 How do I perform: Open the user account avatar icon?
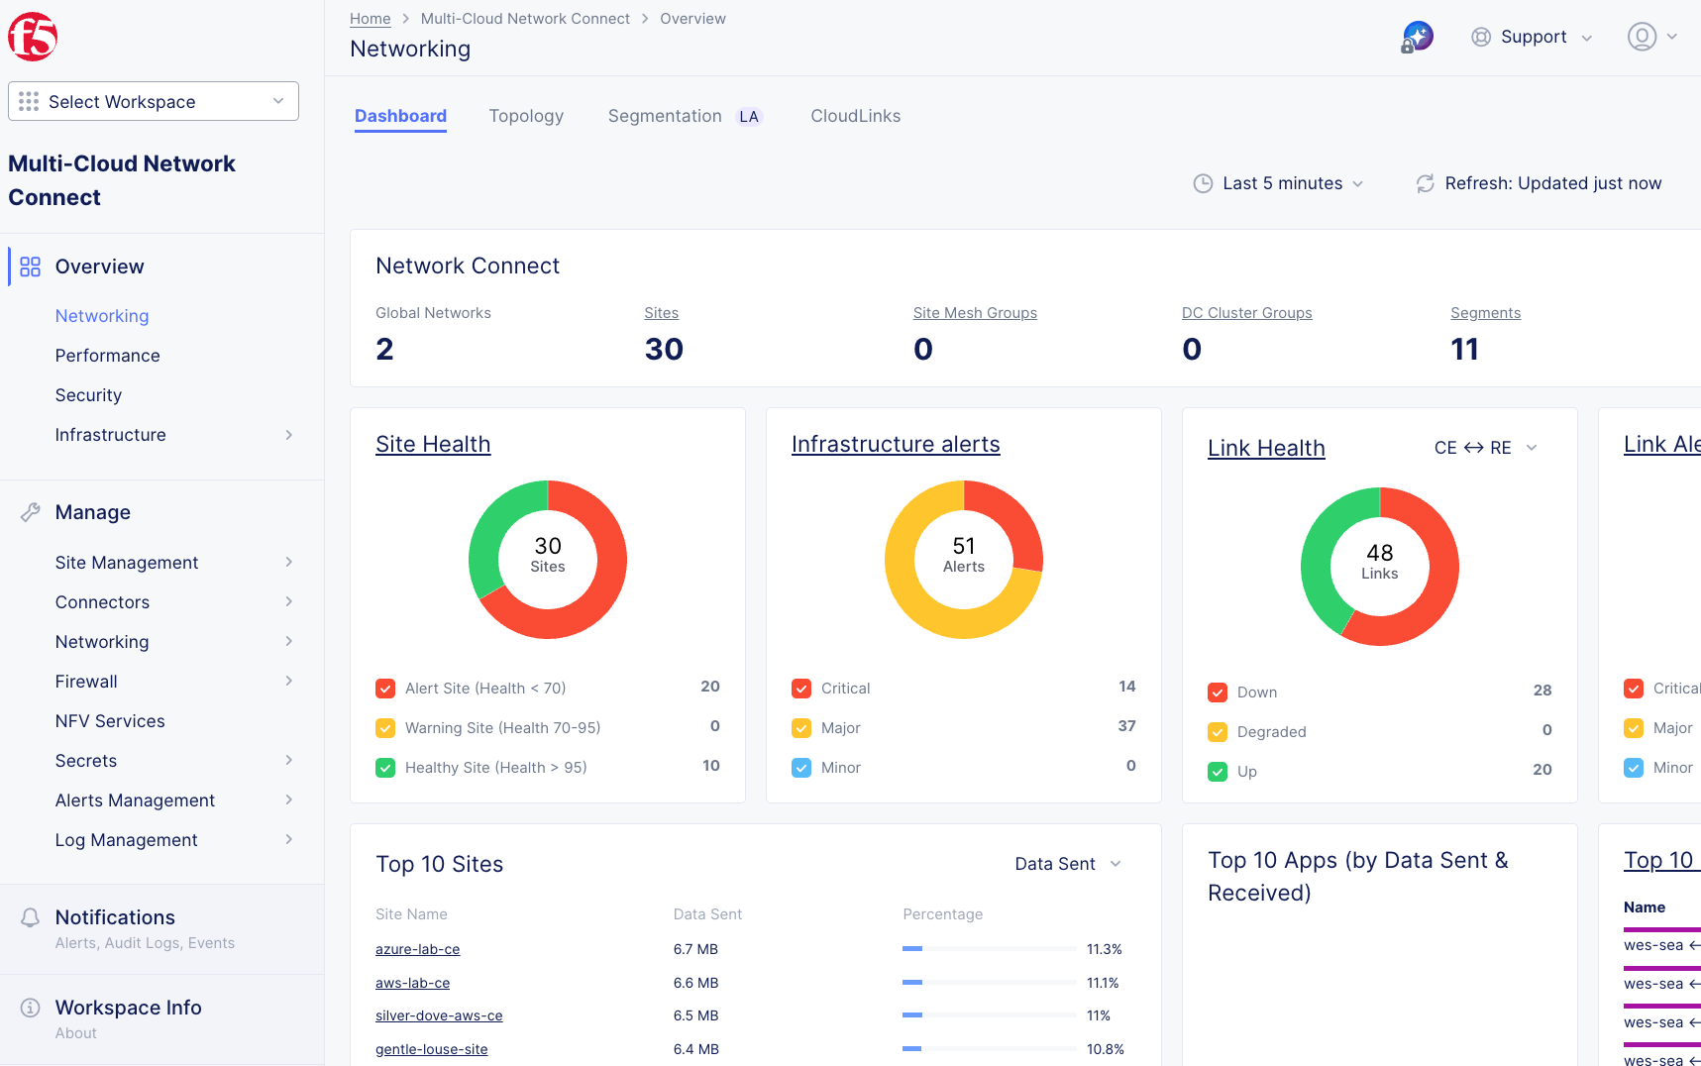point(1642,37)
